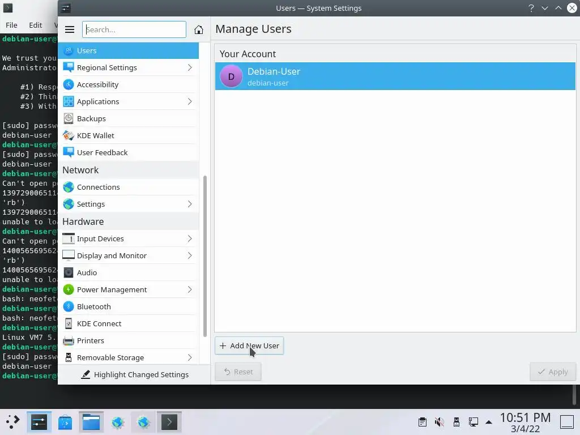Click the Connections globe icon
This screenshot has height=435, width=580.
pyautogui.click(x=69, y=187)
